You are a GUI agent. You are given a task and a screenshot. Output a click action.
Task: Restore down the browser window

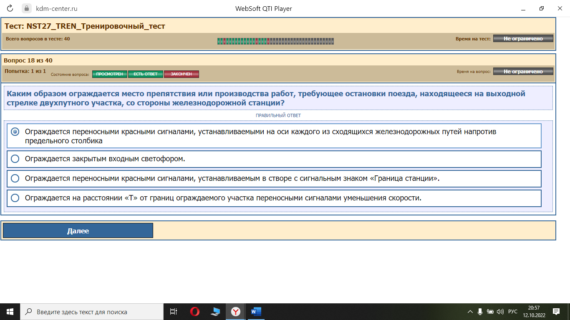tap(542, 8)
